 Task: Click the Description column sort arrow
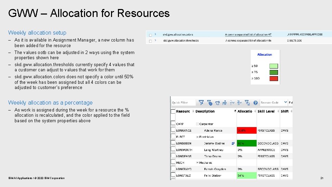point(235,111)
